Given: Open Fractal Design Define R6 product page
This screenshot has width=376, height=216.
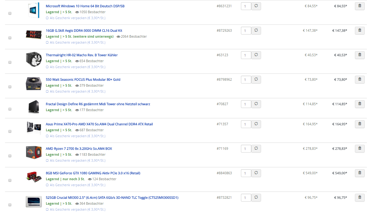Looking at the screenshot, I should point(98,104).
